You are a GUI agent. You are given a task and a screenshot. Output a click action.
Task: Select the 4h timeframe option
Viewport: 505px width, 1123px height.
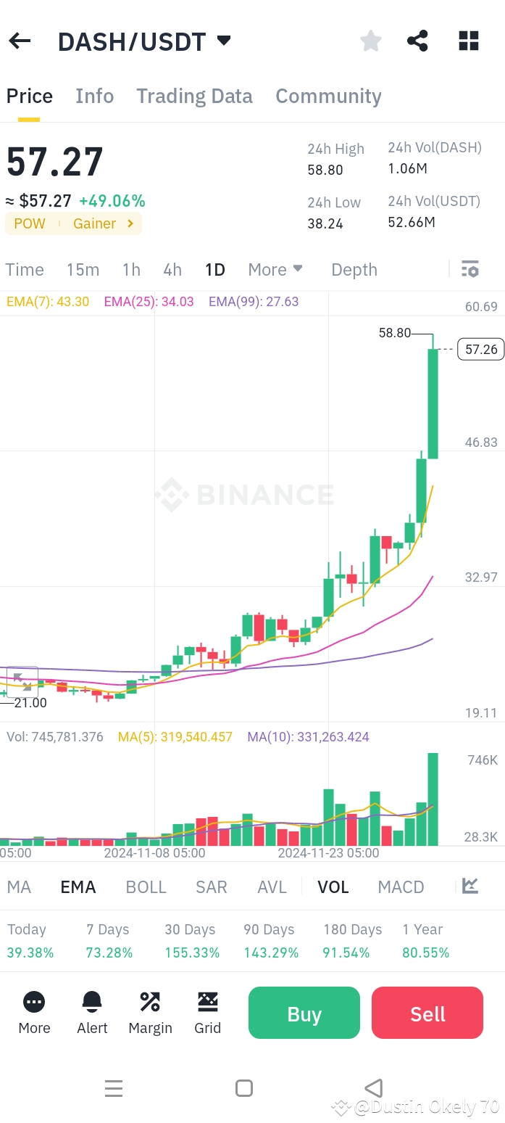point(172,269)
